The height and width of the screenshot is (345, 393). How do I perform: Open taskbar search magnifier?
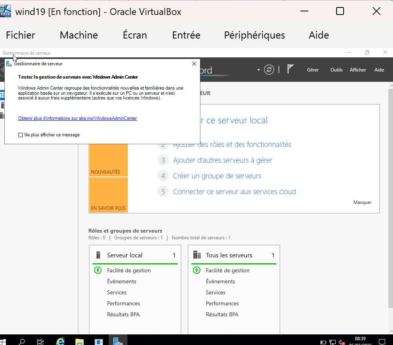click(22, 342)
